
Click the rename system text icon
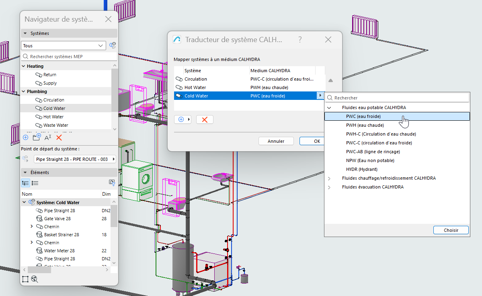(x=48, y=138)
